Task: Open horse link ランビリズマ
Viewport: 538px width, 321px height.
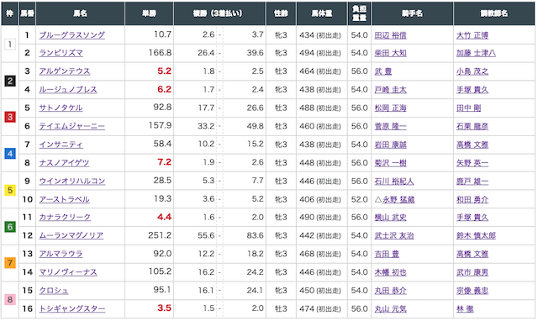Action: tap(61, 53)
